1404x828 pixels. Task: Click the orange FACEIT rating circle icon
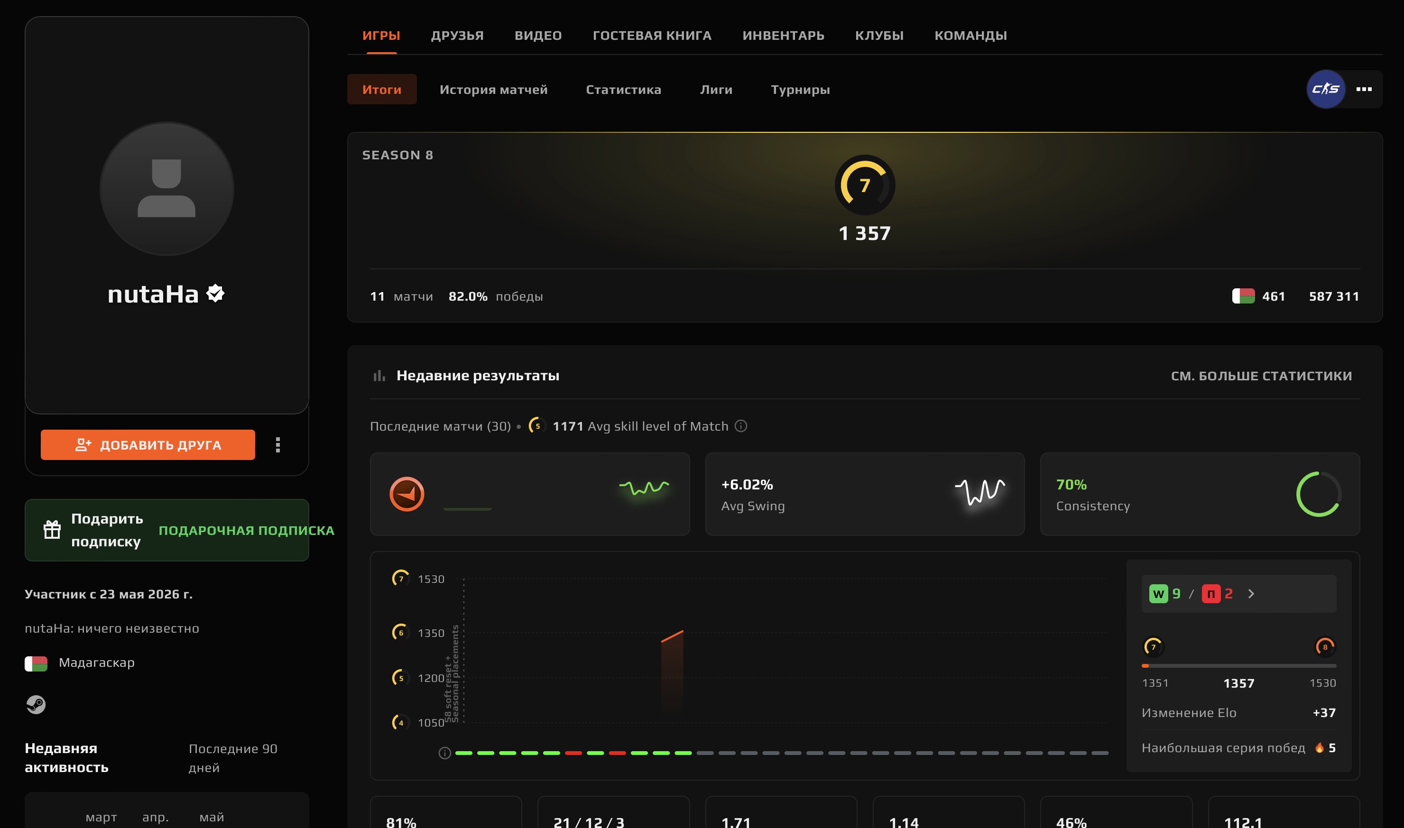[x=407, y=494]
